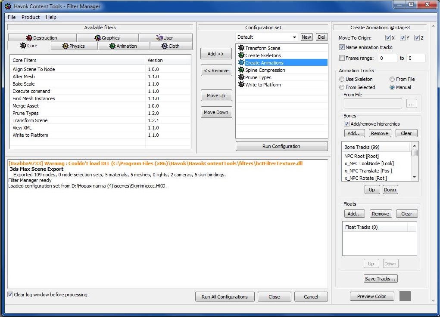Viewport: 440px width, 317px height.
Task: Click the Havok logo icon in title bar
Action: click(x=8, y=6)
